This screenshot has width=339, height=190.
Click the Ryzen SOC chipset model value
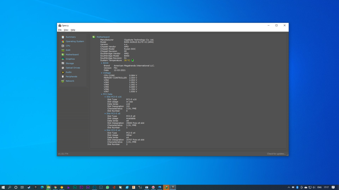point(130,49)
